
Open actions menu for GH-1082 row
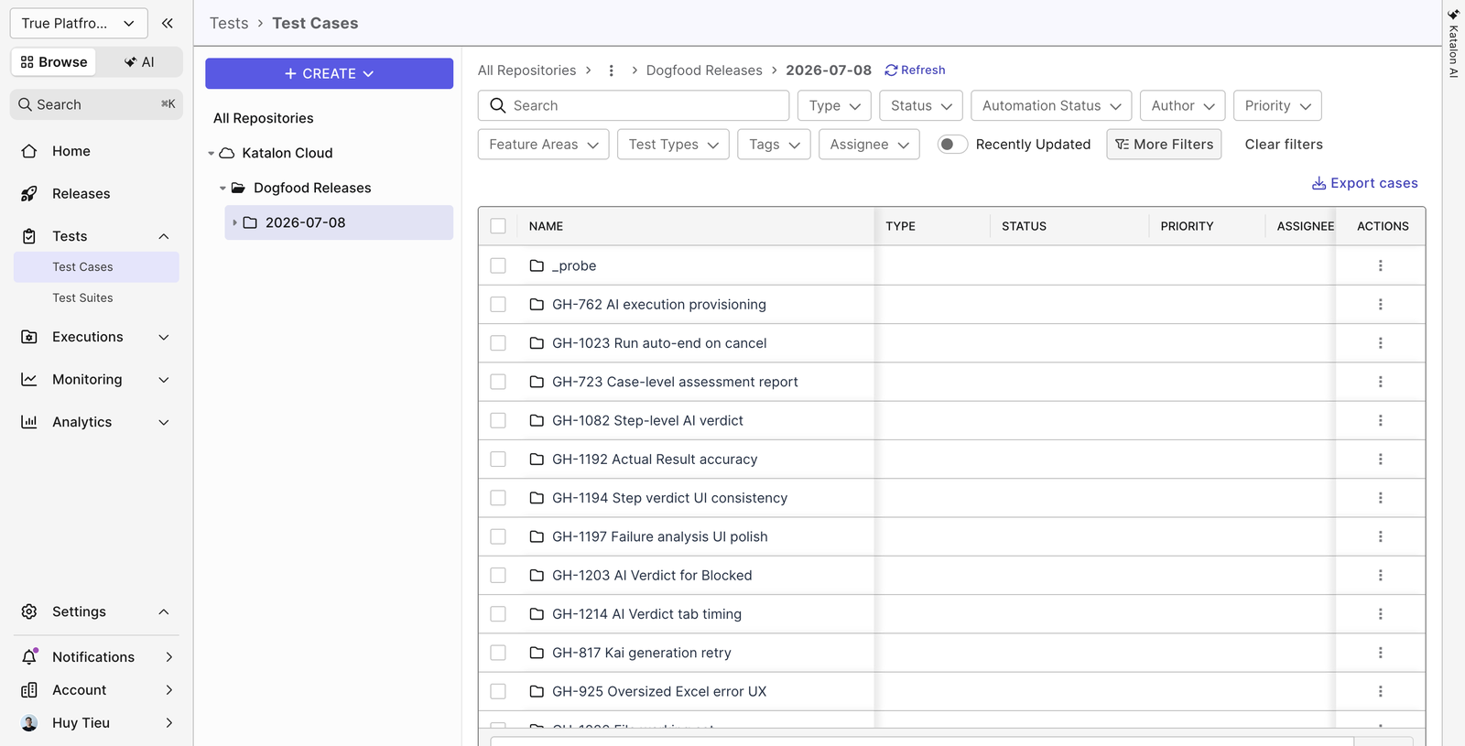click(x=1381, y=420)
